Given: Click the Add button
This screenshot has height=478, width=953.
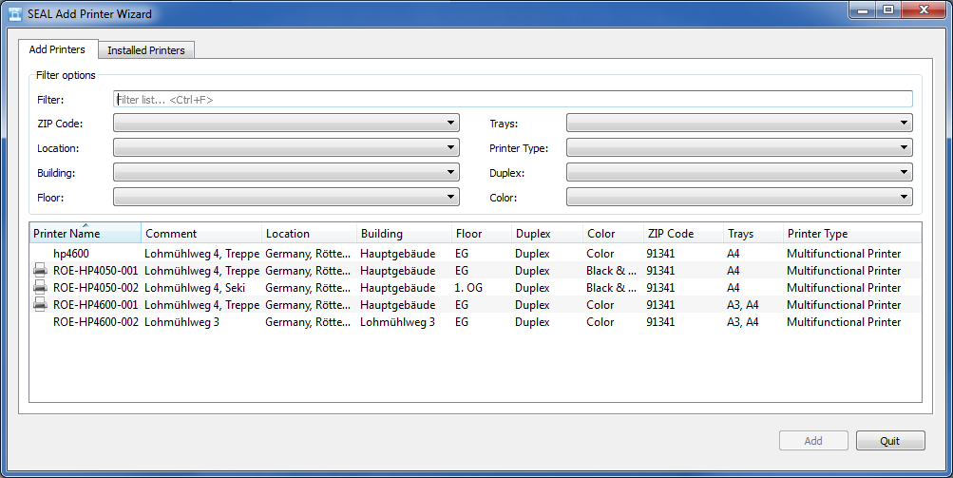Looking at the screenshot, I should [x=813, y=441].
